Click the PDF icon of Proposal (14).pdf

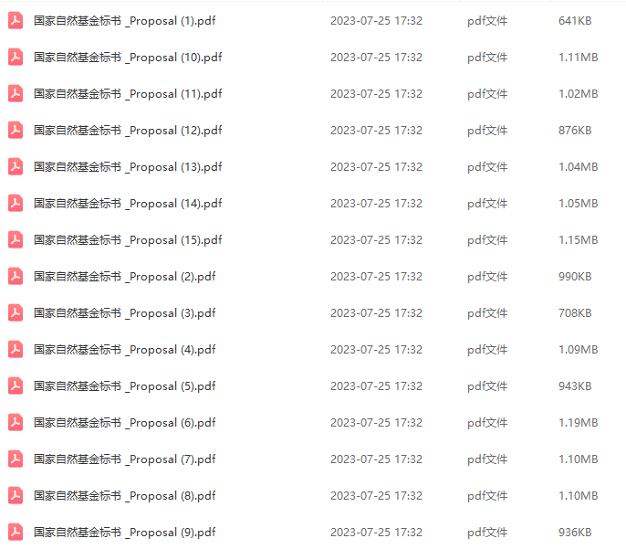[16, 204]
